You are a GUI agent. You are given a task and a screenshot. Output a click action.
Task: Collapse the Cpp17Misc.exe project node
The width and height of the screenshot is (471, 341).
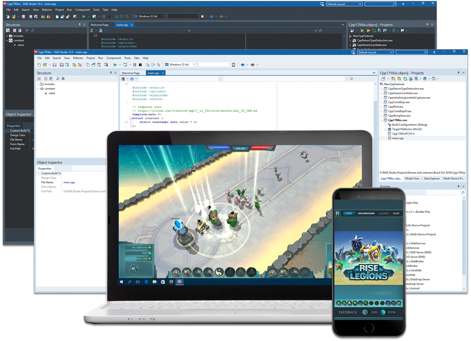point(382,120)
